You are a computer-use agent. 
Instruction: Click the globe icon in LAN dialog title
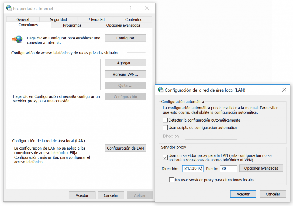click(161, 90)
